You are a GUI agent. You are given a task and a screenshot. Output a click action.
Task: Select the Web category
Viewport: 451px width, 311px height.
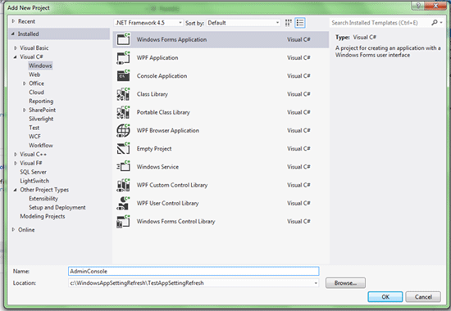[x=34, y=74]
